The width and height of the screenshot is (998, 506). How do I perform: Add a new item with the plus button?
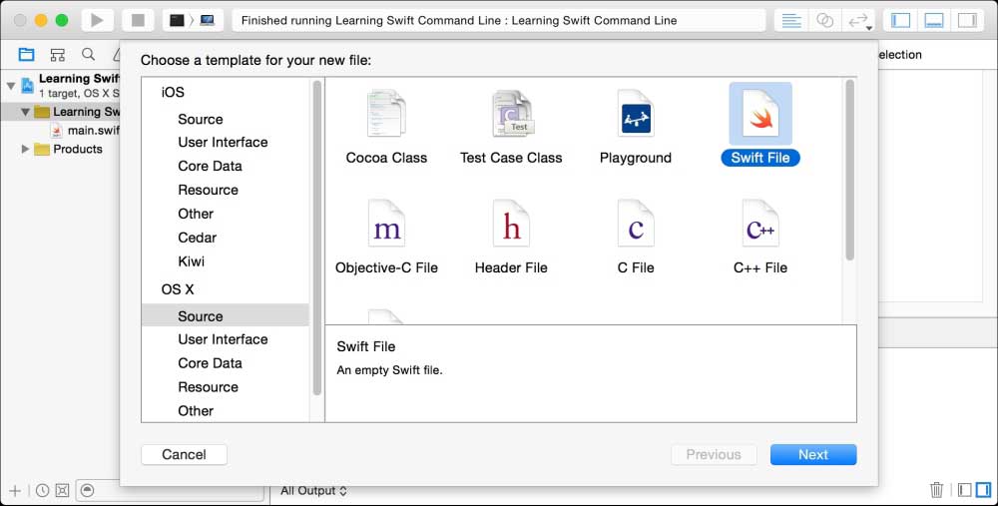coord(15,491)
